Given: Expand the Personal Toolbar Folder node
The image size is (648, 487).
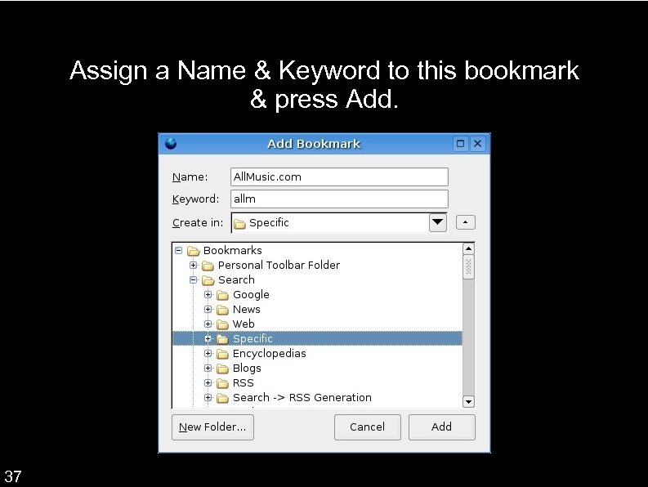Looking at the screenshot, I should pyautogui.click(x=193, y=265).
